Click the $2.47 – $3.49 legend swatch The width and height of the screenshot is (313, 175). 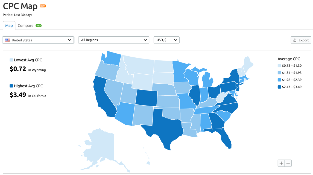[x=279, y=87]
